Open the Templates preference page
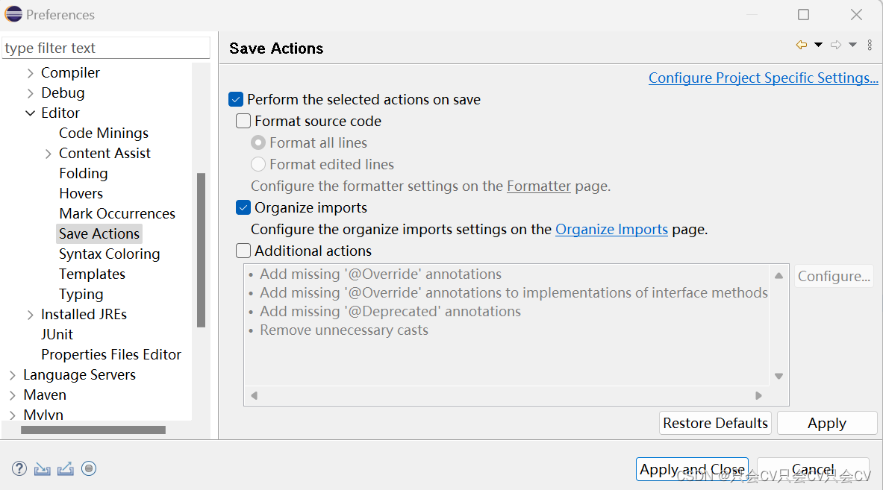 [92, 274]
